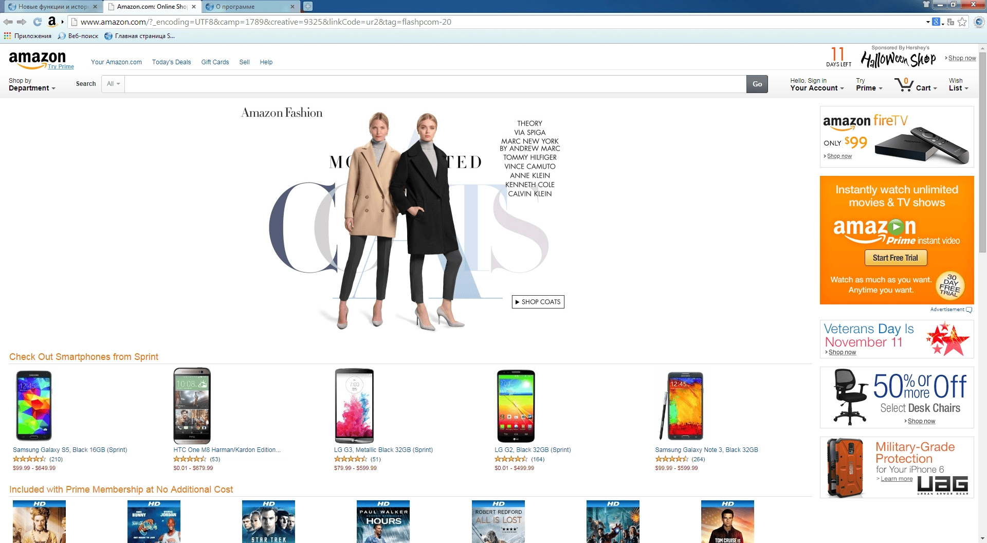Open LG G3 Metallic Black phone thumbnail
Image resolution: width=987 pixels, height=543 pixels.
point(354,405)
